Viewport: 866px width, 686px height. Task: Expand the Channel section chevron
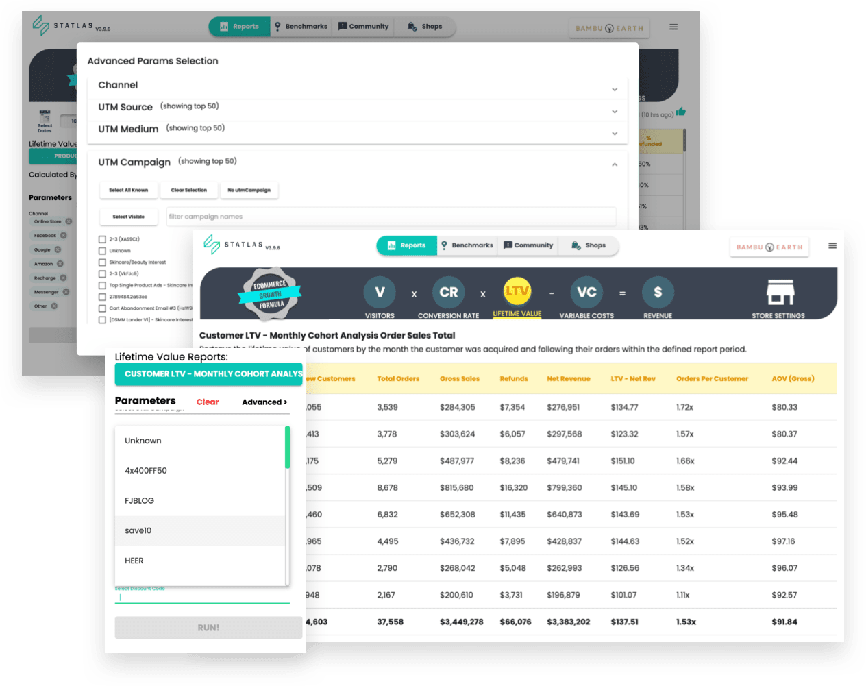(615, 90)
